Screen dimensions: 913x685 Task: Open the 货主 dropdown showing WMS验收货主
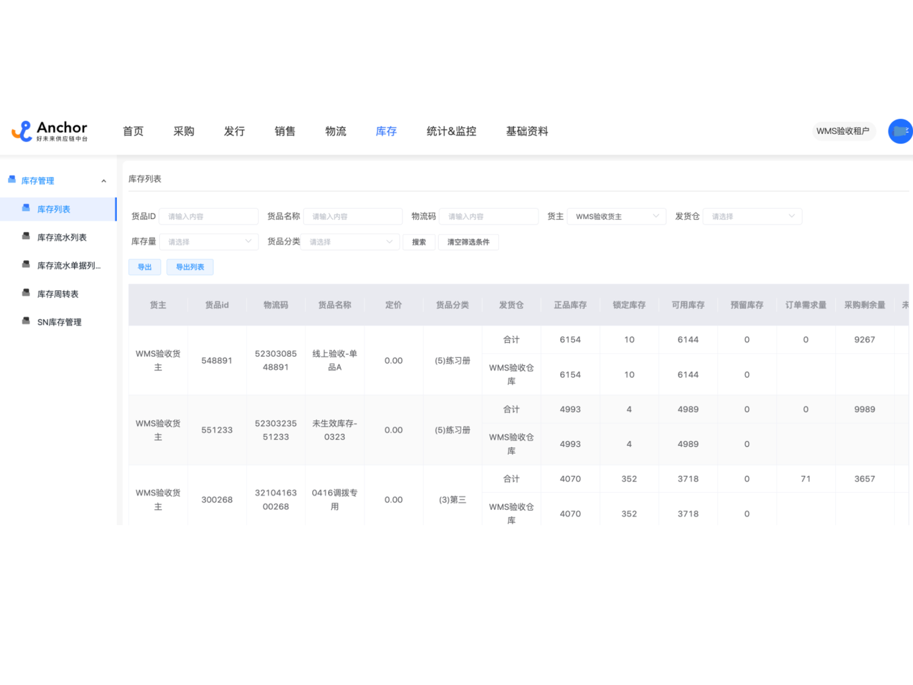(x=616, y=216)
